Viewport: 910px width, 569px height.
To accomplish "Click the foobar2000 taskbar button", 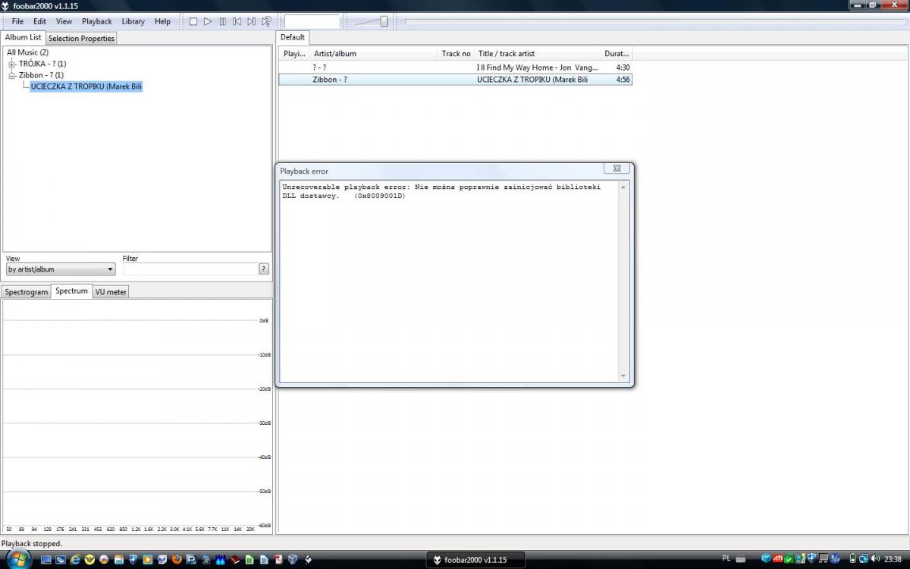I will click(x=475, y=560).
